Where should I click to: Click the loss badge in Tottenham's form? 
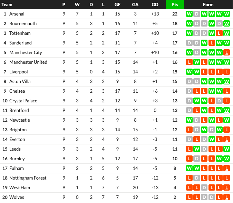(x=219, y=33)
